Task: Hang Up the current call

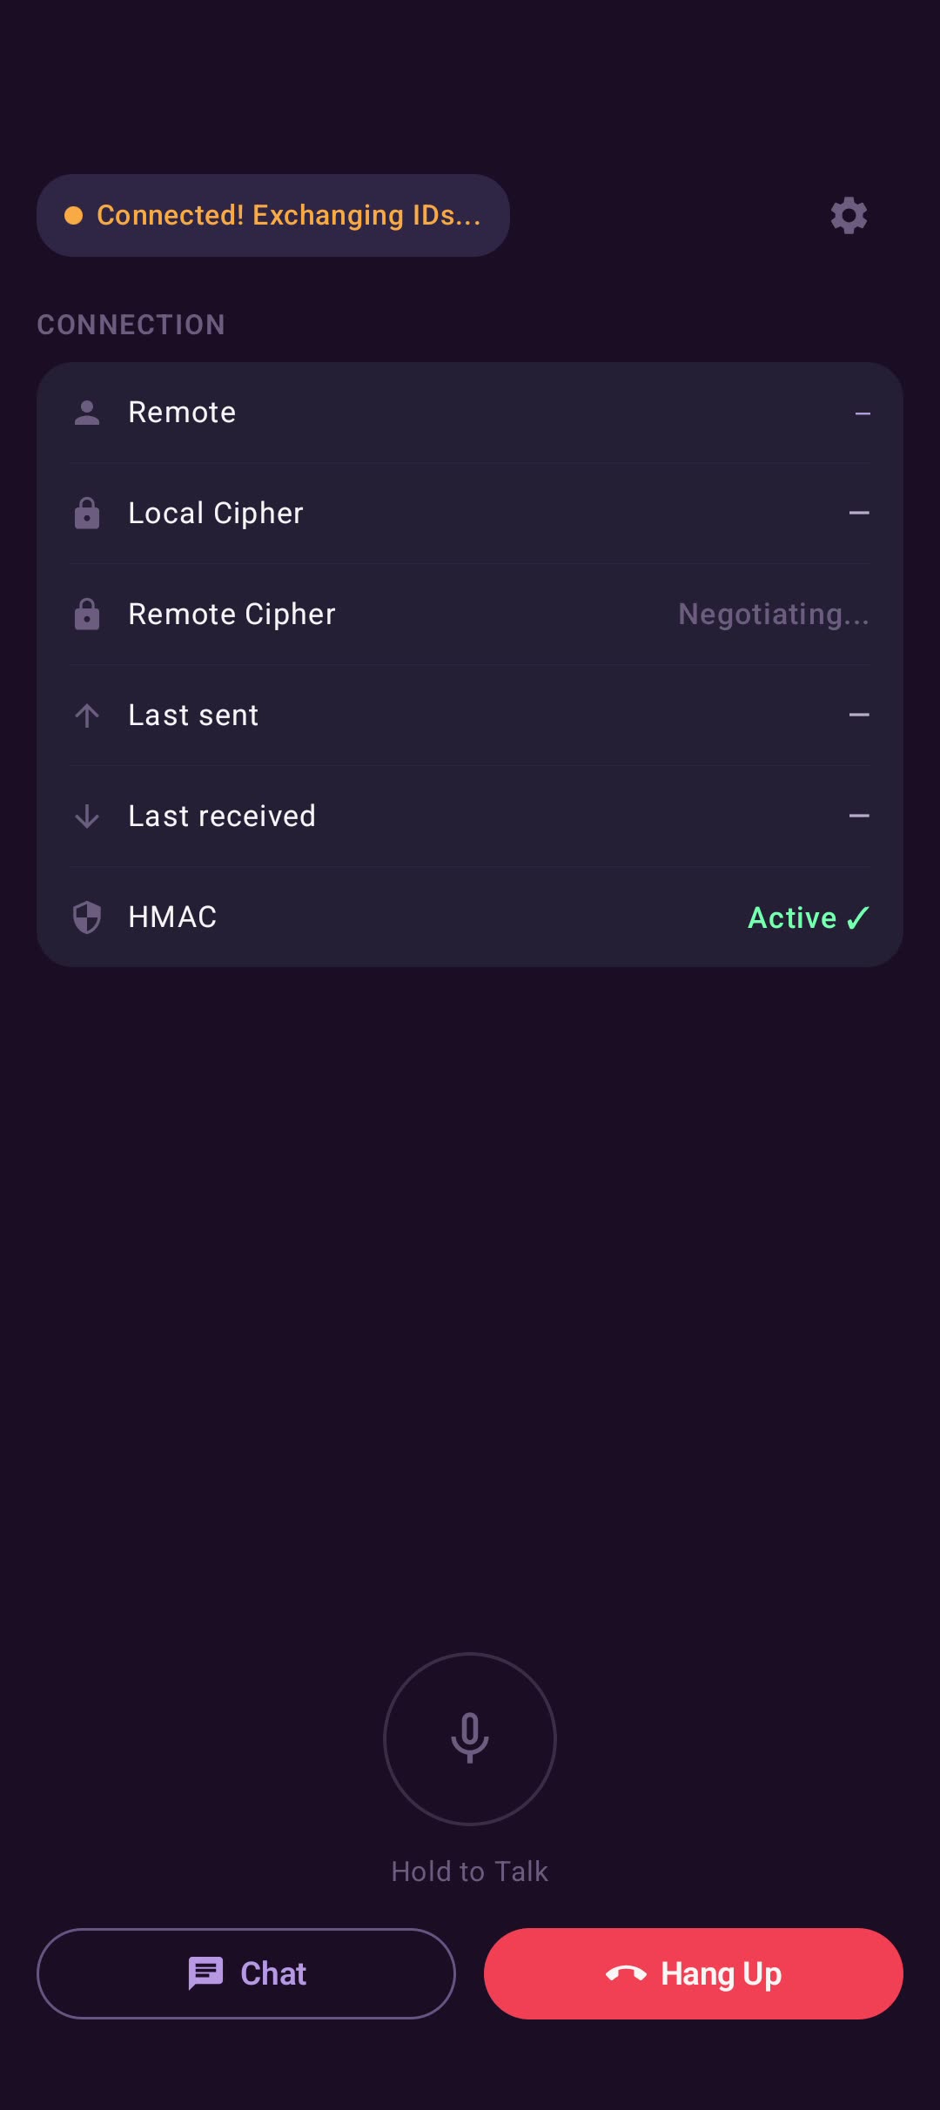Action: point(694,1973)
